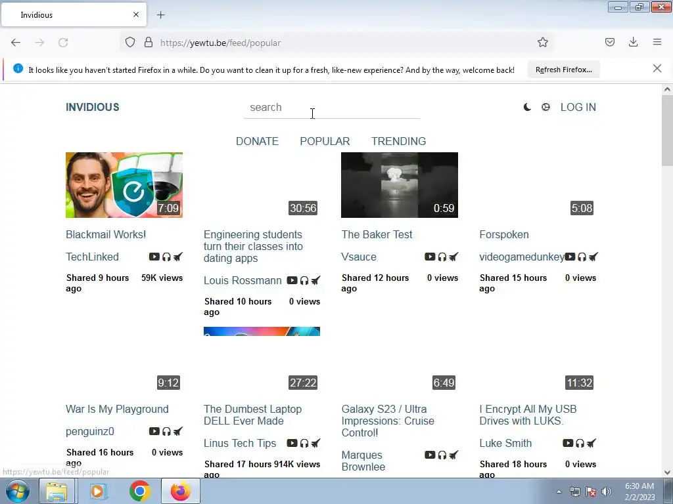
Task: Switch instance icon for Blackmail Works!
Action: [x=177, y=257]
